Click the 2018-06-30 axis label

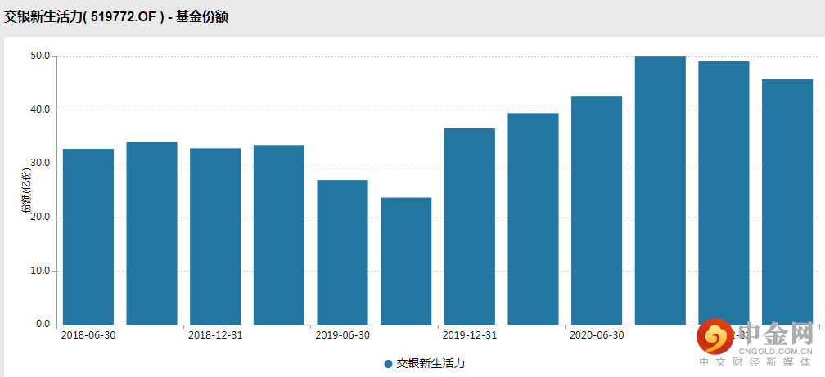pos(88,335)
